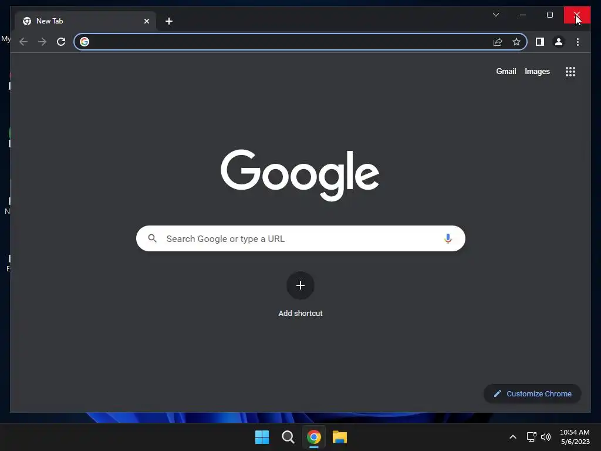
Task: Bookmark this tab with the star icon
Action: [x=516, y=42]
